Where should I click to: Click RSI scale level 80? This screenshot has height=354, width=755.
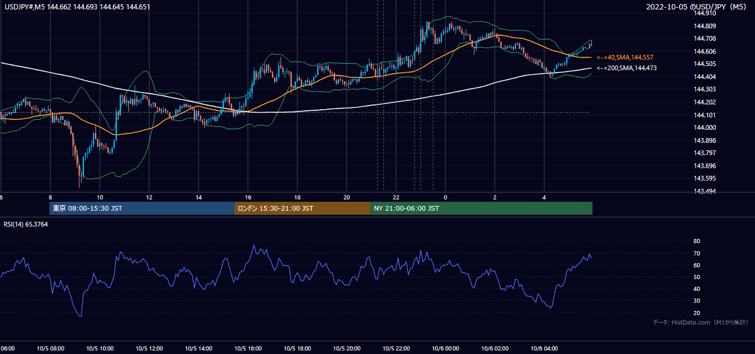pos(697,241)
